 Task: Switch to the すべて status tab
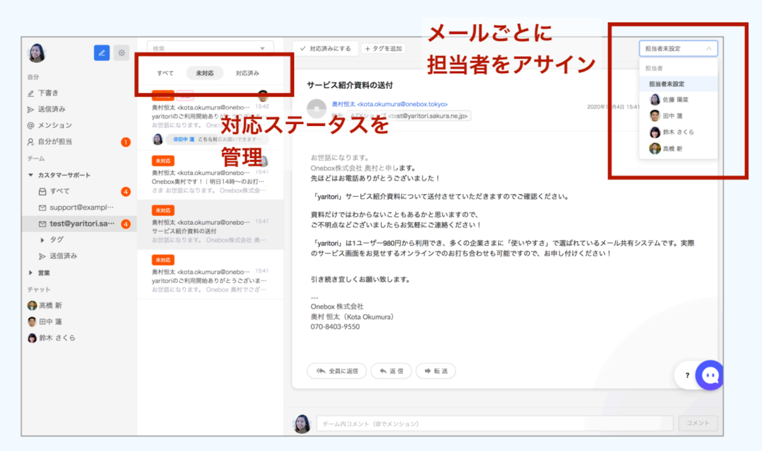click(165, 73)
